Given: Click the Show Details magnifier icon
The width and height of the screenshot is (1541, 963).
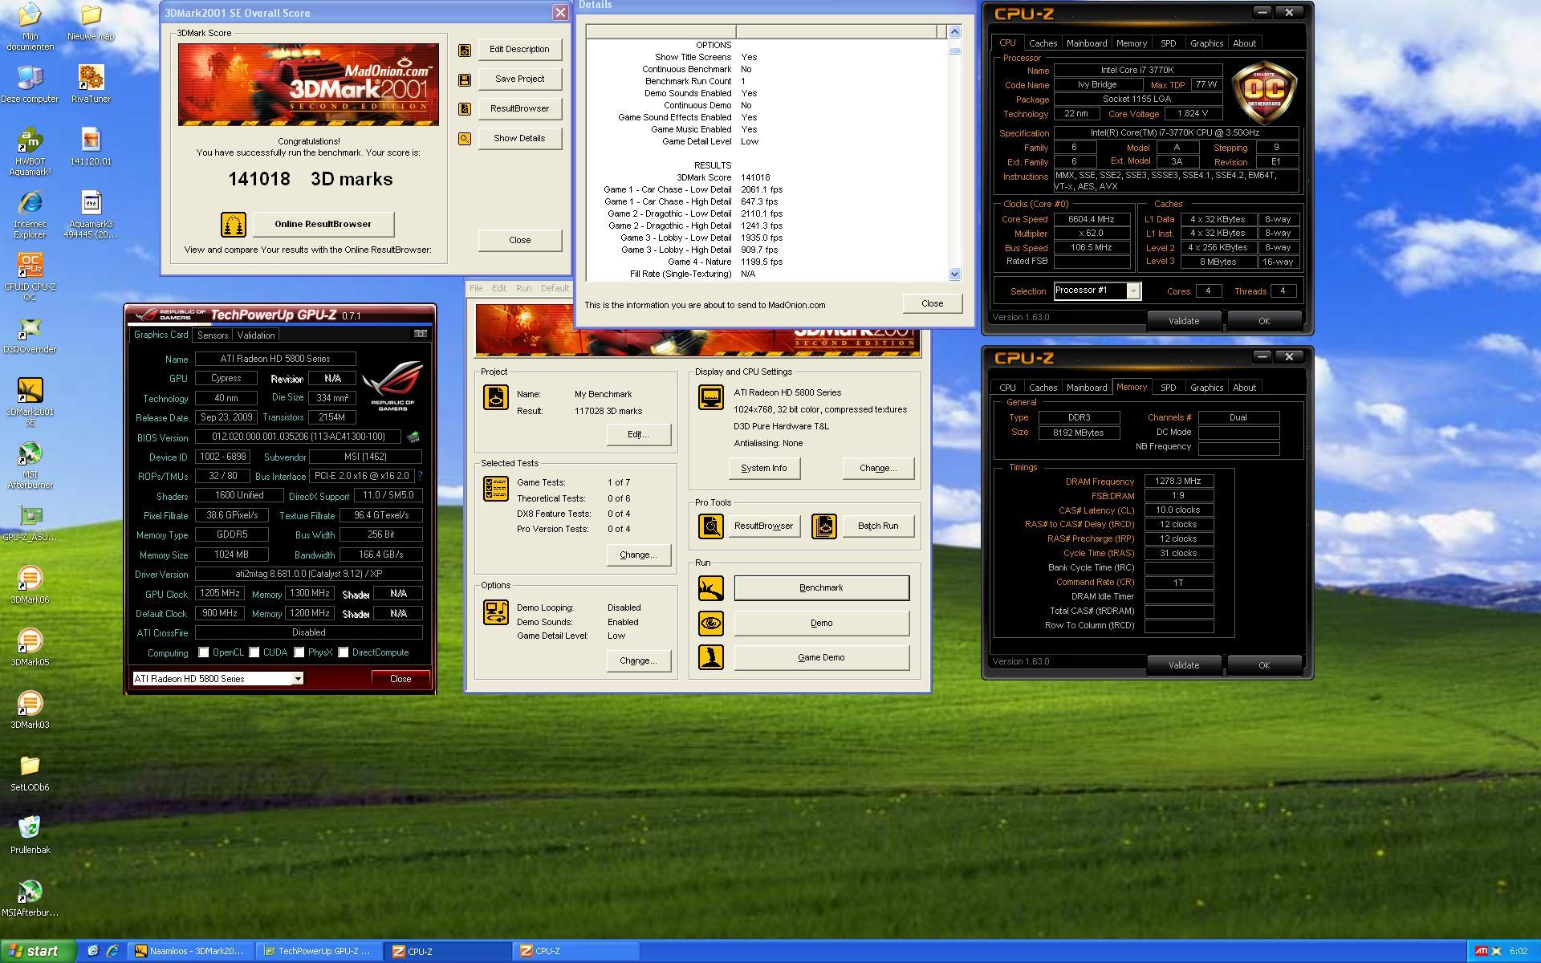Looking at the screenshot, I should point(464,139).
